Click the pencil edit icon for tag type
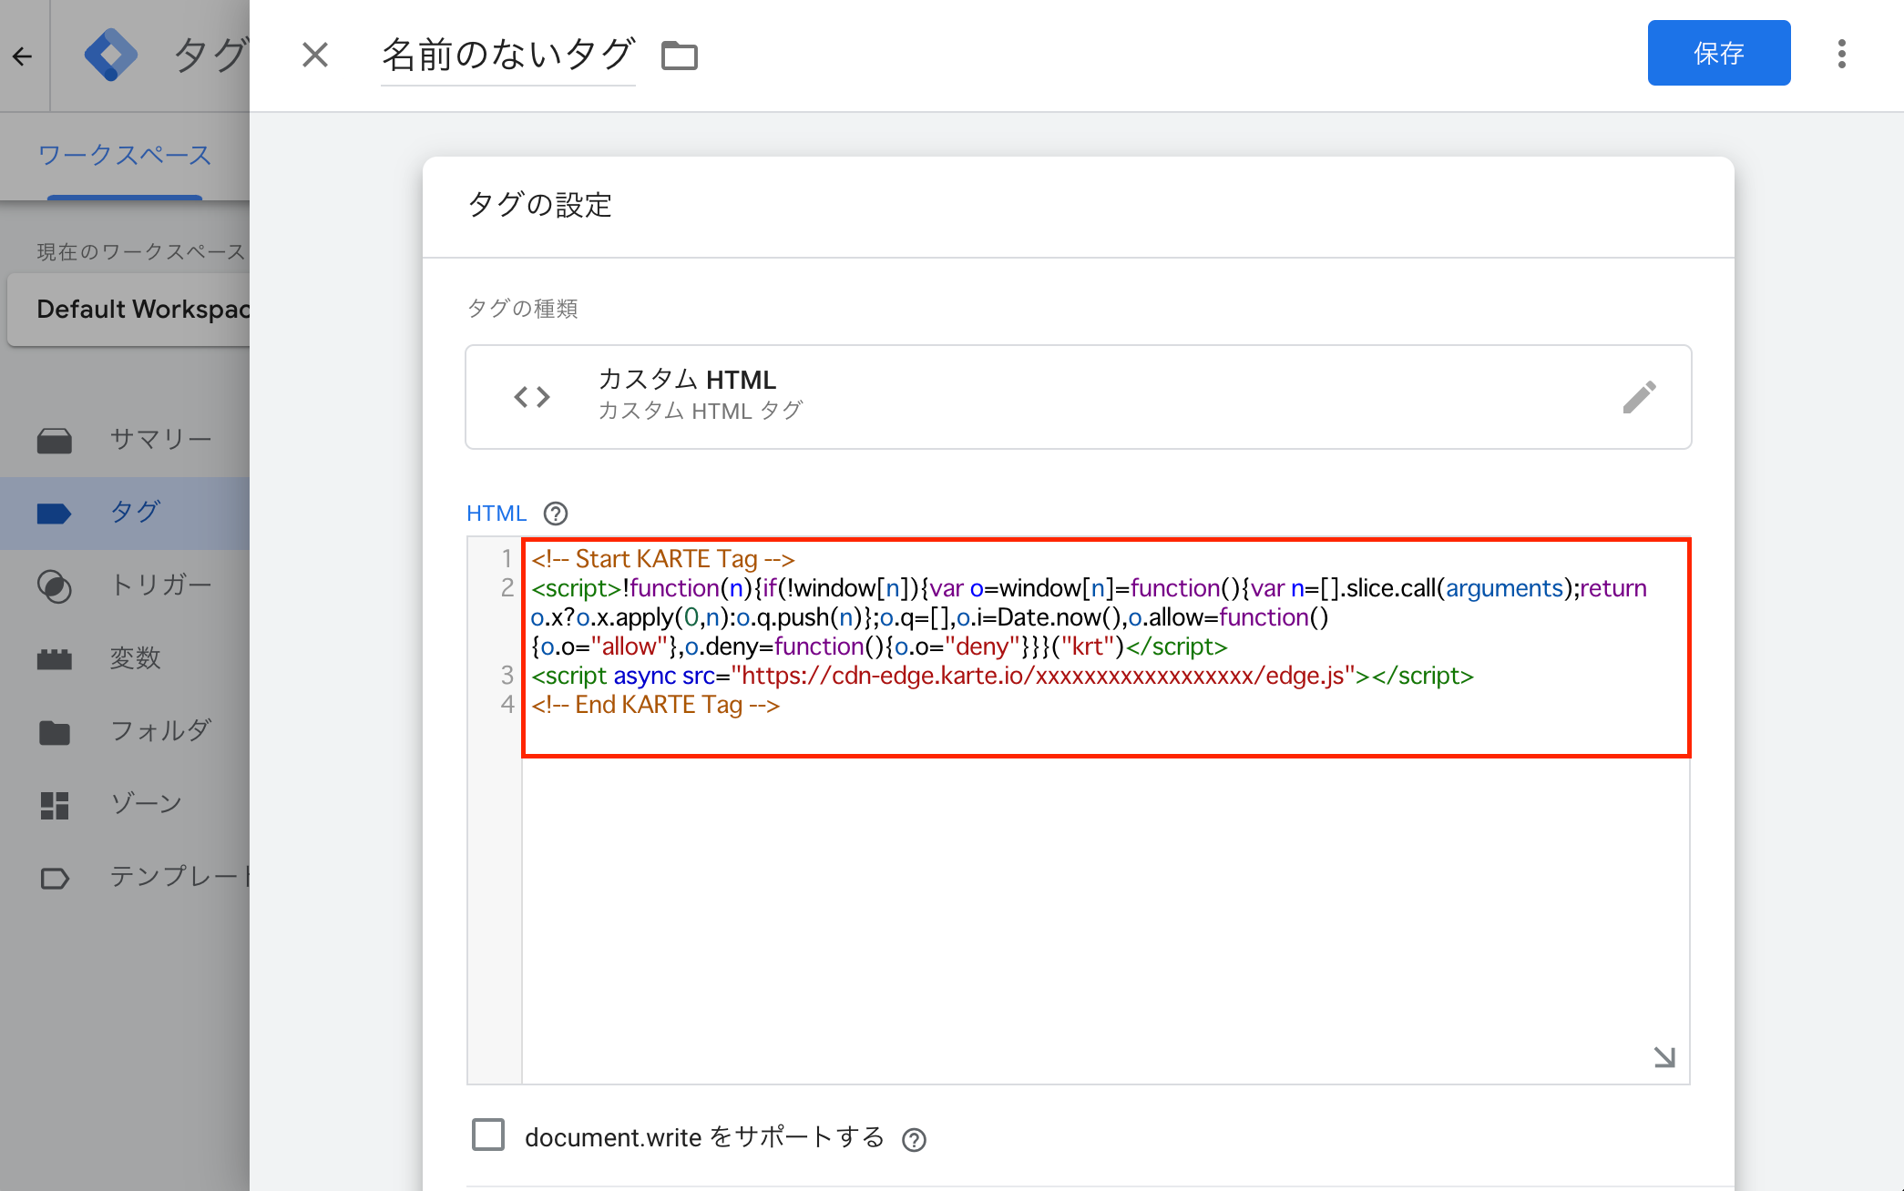 pos(1639,397)
